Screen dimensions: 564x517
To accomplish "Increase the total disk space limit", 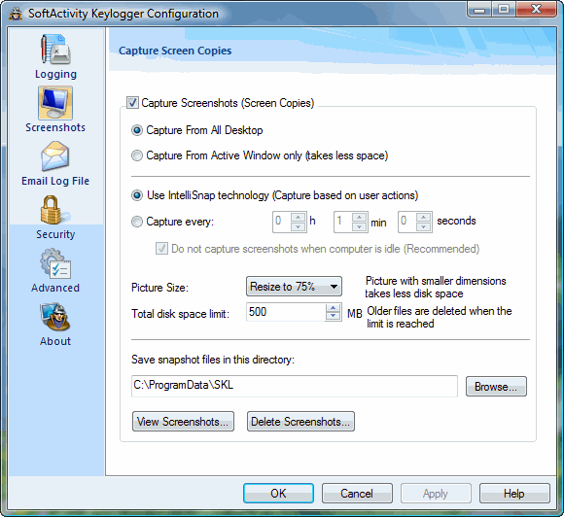I will click(x=334, y=308).
